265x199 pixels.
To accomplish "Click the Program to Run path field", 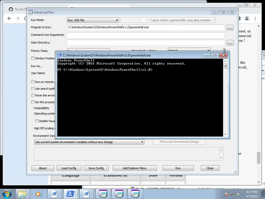I will point(146,27).
